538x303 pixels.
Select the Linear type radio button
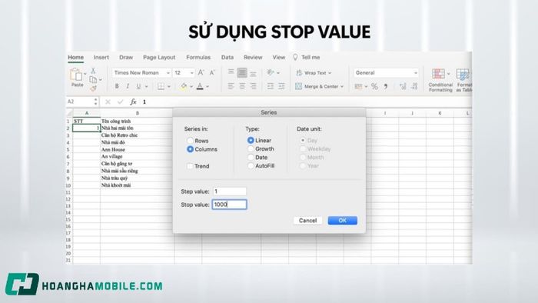pos(251,140)
